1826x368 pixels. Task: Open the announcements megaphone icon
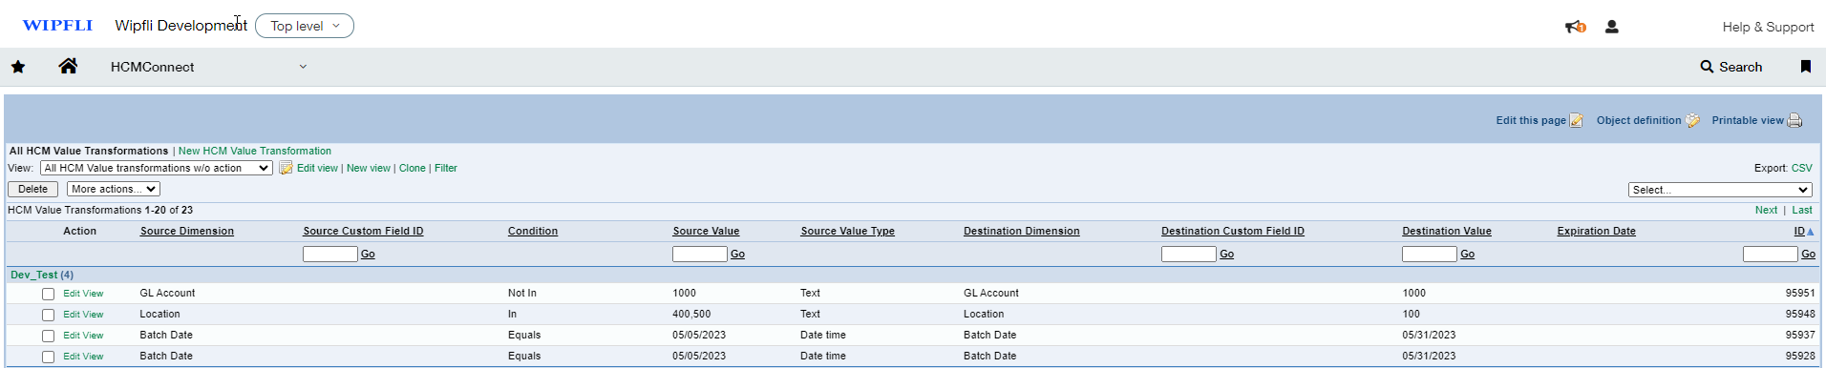tap(1575, 27)
